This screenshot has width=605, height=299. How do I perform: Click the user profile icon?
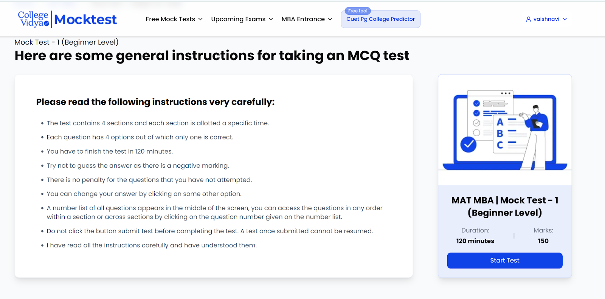tap(528, 19)
